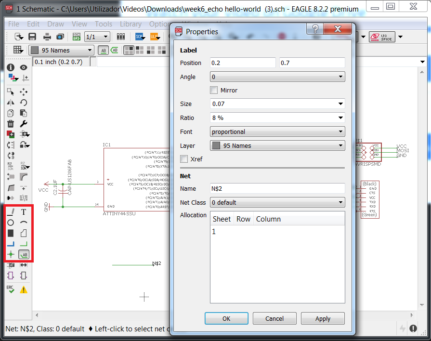Open the Draw menu

[x=55, y=24]
